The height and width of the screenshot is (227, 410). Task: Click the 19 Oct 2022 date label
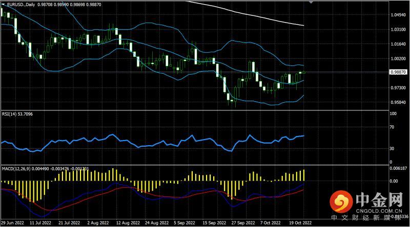click(x=300, y=223)
